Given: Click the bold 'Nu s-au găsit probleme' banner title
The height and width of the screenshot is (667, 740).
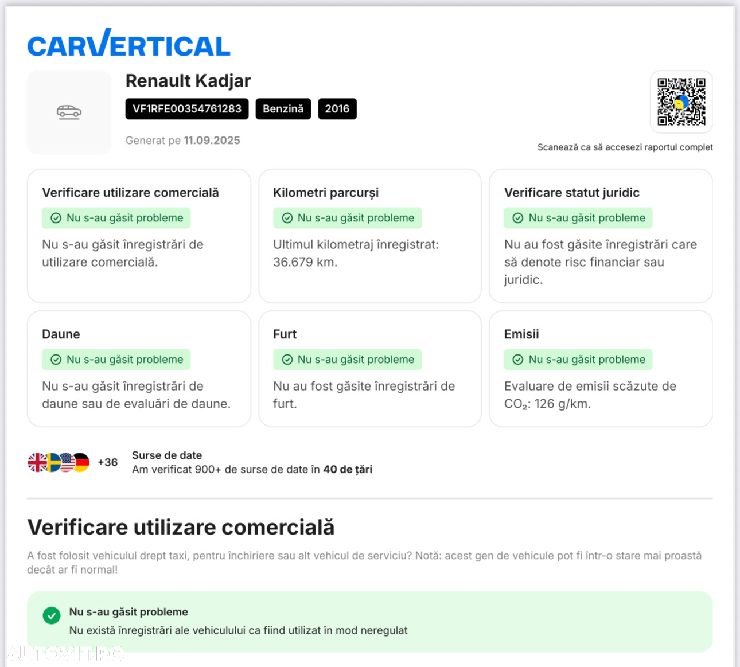Looking at the screenshot, I should pyautogui.click(x=128, y=612).
